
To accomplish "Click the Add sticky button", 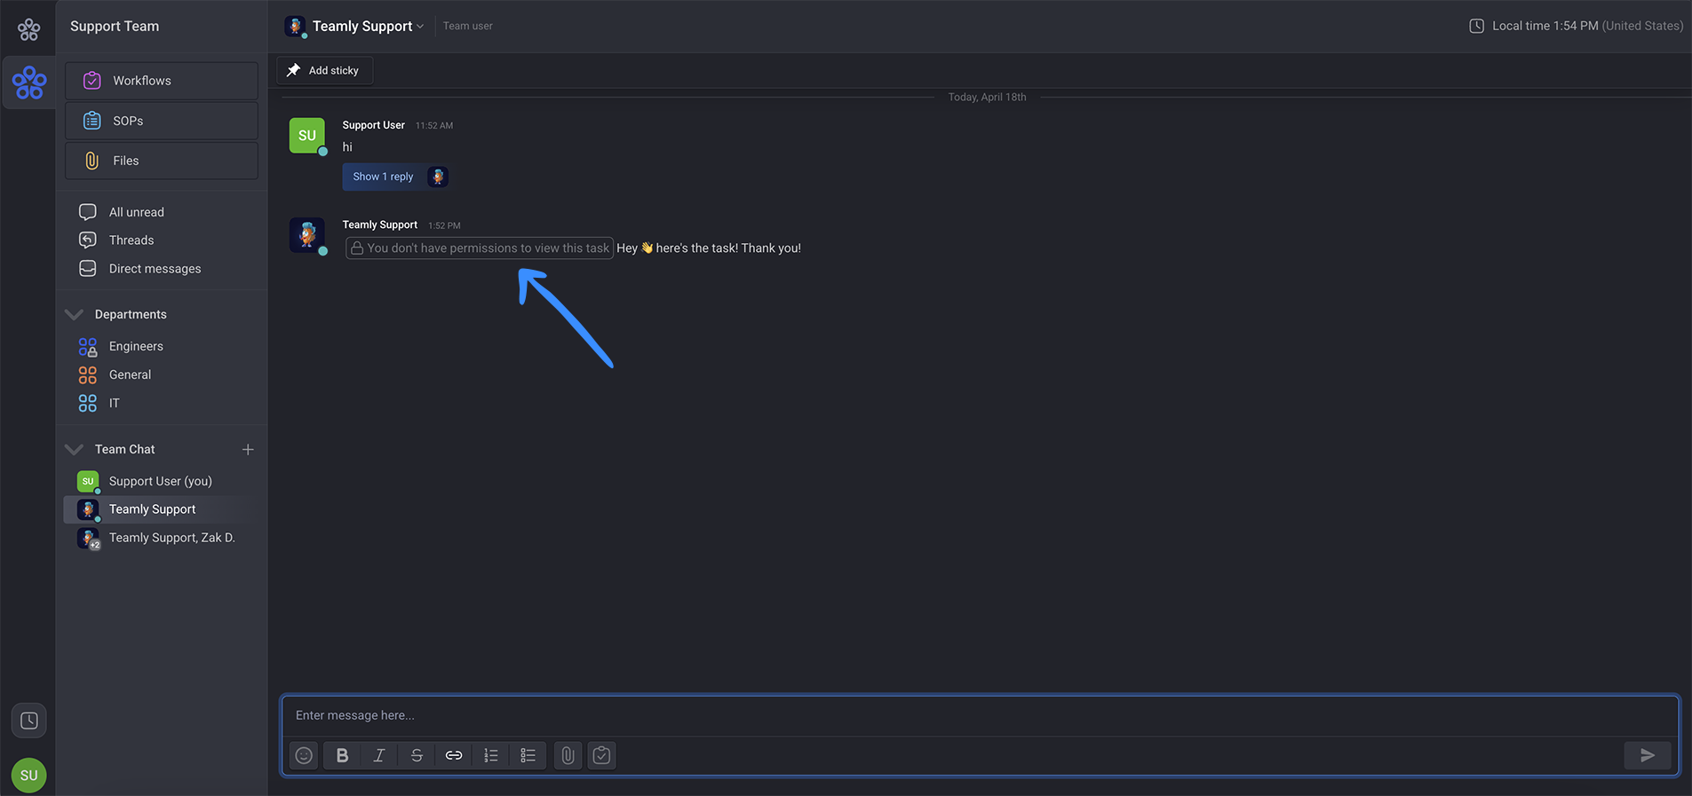I will tap(325, 70).
